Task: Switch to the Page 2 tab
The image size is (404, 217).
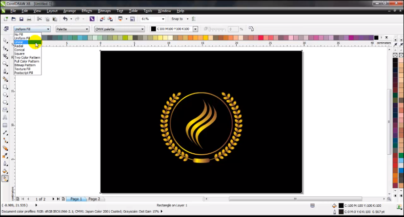Action: 94,199
